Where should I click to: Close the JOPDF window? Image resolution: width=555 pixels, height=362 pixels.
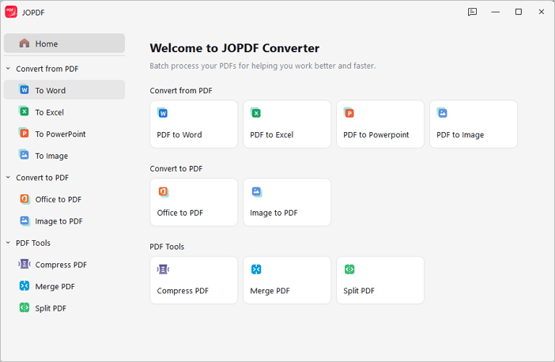coord(542,12)
